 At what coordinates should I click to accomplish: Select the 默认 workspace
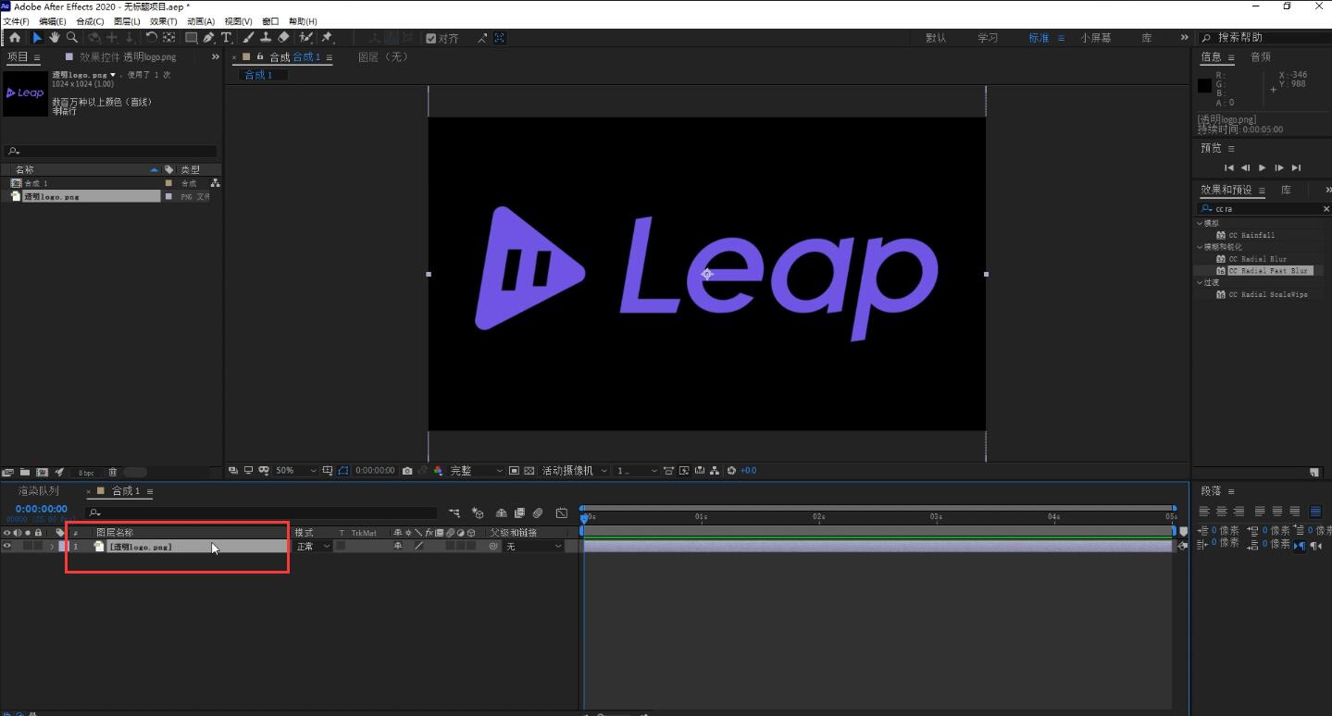[x=936, y=38]
